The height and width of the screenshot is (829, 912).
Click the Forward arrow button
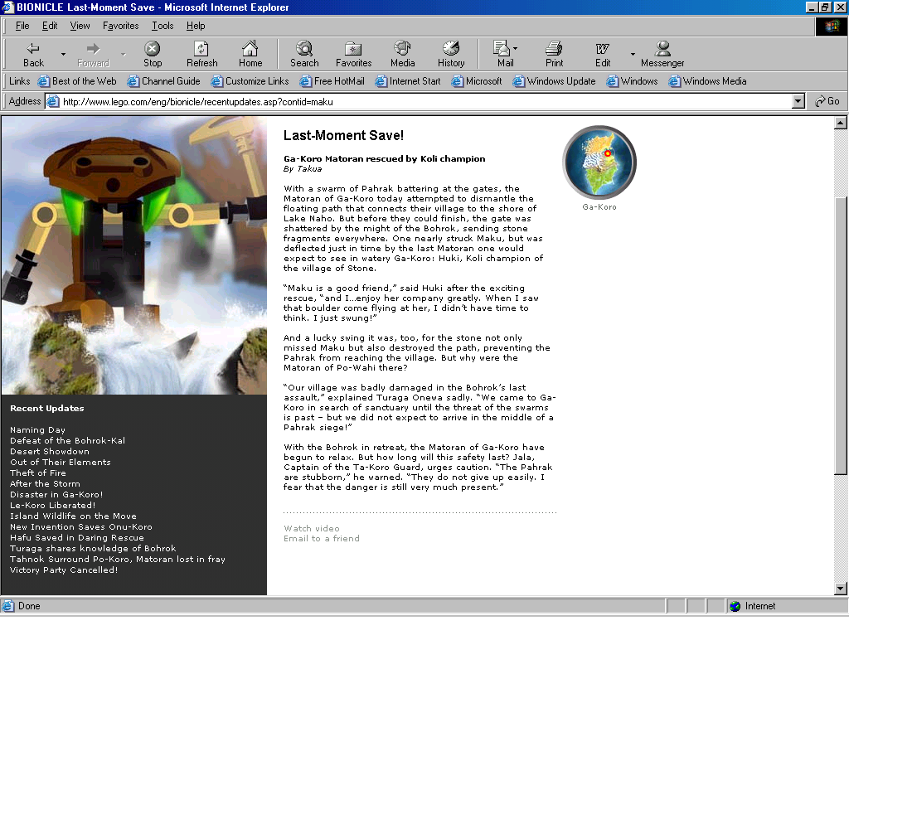coord(93,55)
